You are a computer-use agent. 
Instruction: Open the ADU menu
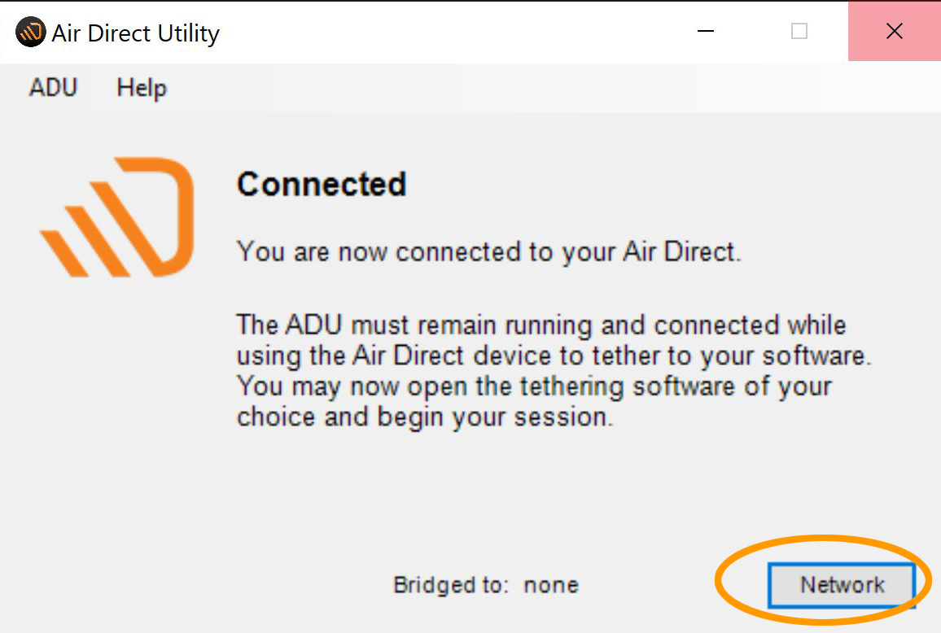[52, 88]
